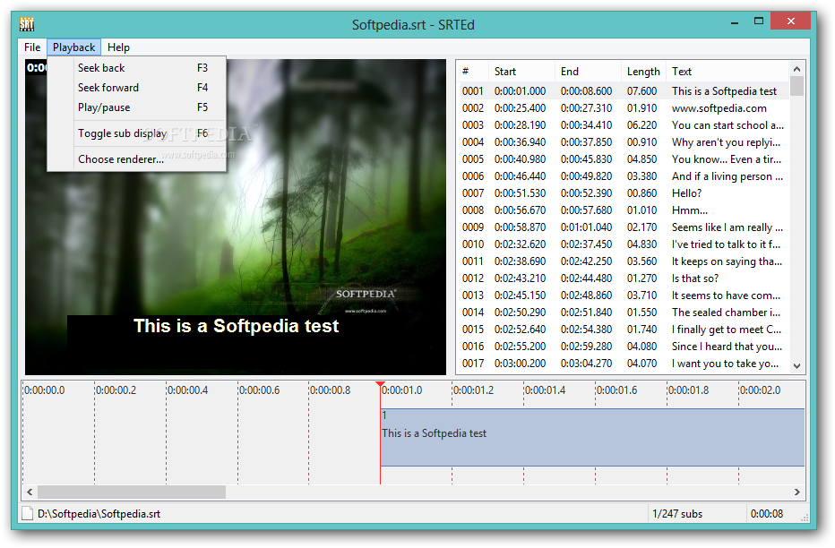Select row 0014 'The sealed chamber i...'
Viewport: 835px width, 548px height.
tap(624, 313)
